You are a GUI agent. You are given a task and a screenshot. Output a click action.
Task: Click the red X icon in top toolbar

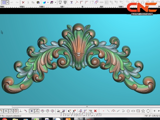coord(23,2)
